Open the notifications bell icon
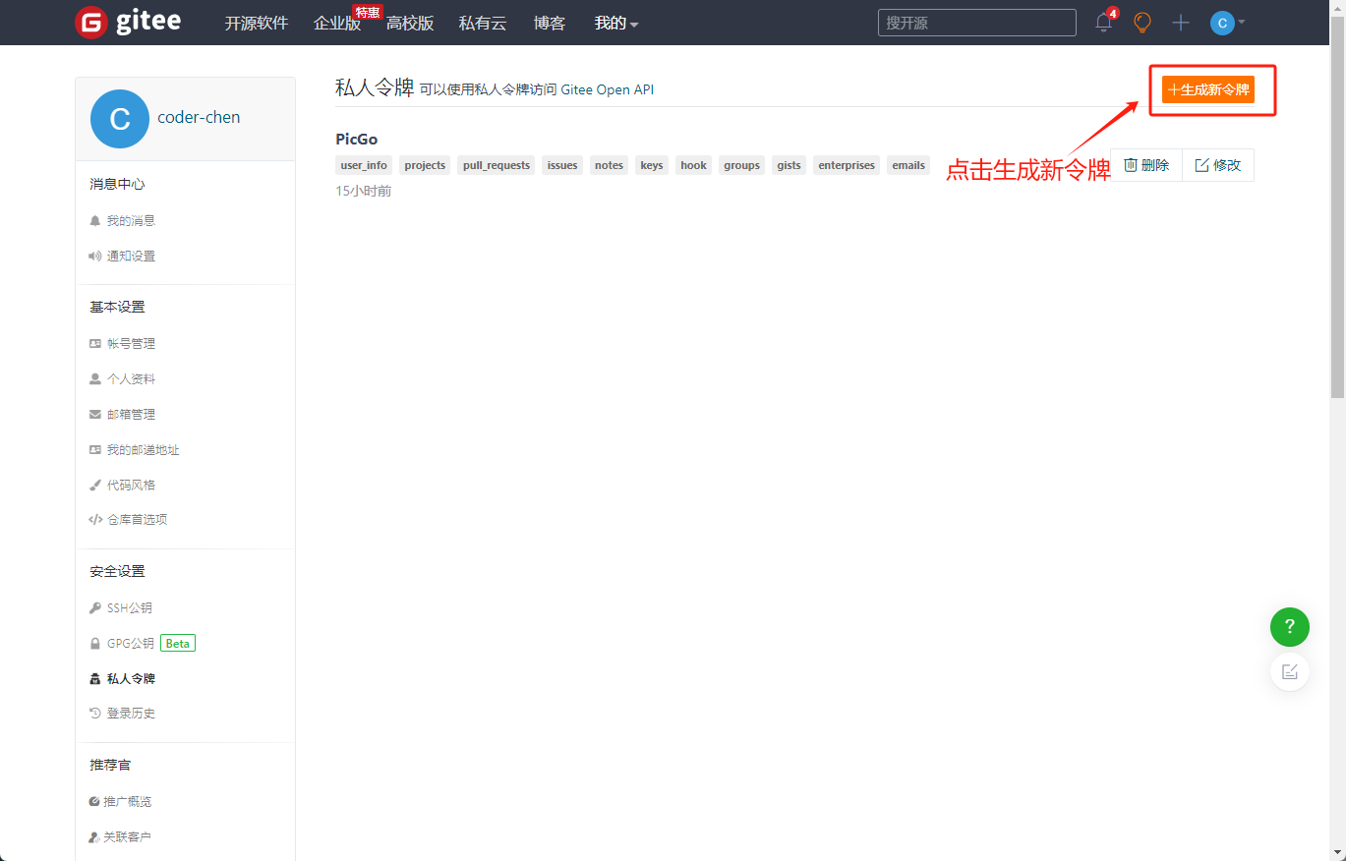This screenshot has width=1346, height=861. (x=1104, y=23)
